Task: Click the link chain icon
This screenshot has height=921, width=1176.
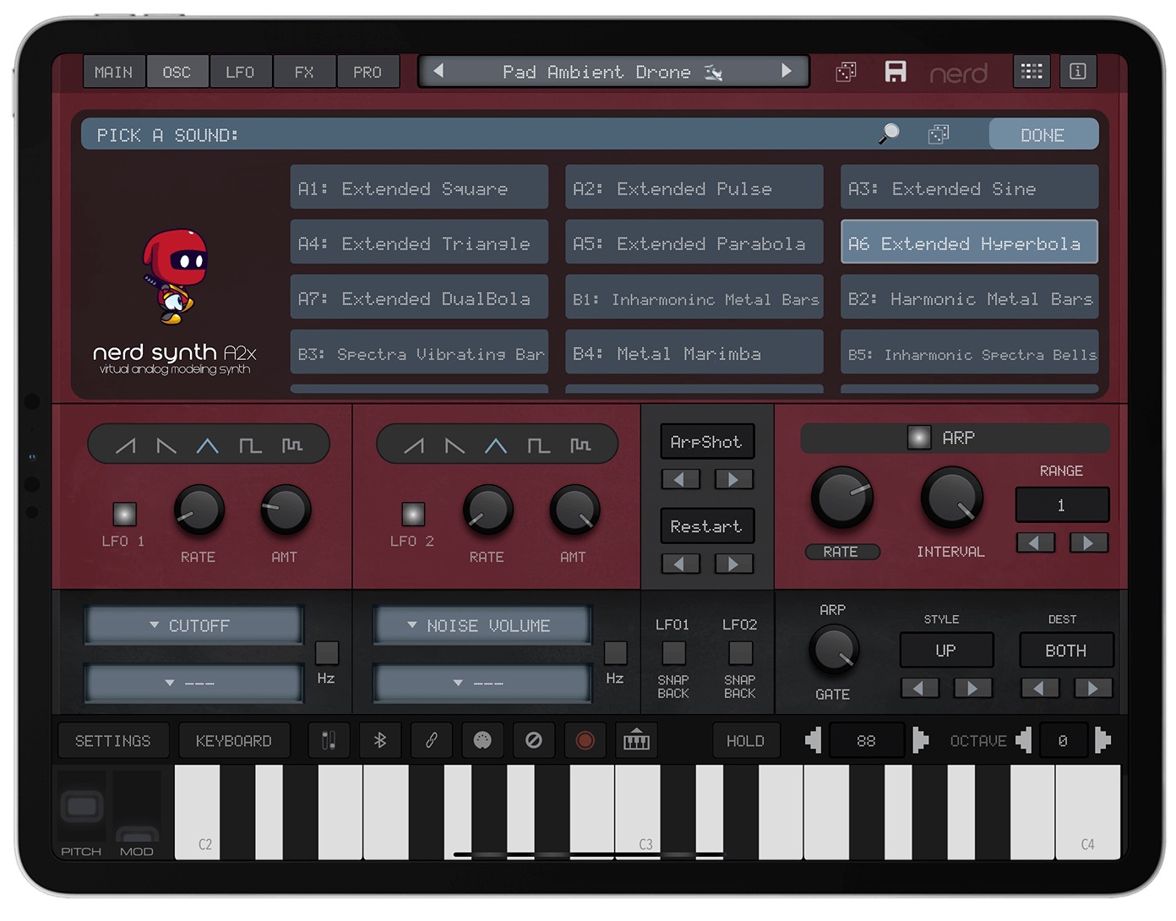Action: click(432, 741)
